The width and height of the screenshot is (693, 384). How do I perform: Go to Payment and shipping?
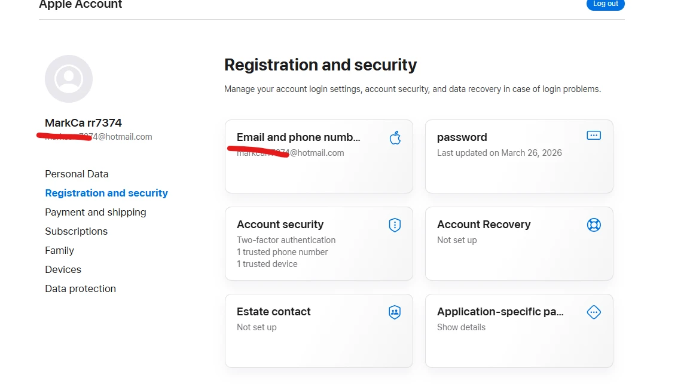[x=96, y=212]
